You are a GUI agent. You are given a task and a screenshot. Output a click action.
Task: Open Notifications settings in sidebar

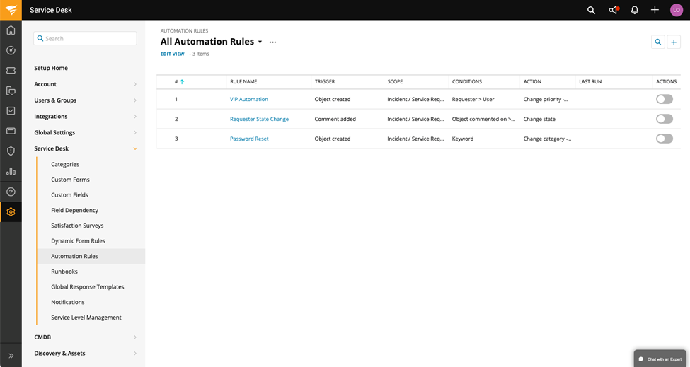[68, 303]
